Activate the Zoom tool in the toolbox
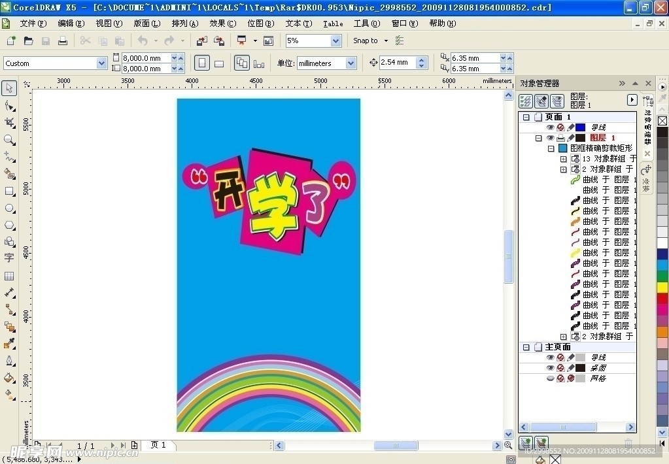This screenshot has width=669, height=464. coord(9,140)
